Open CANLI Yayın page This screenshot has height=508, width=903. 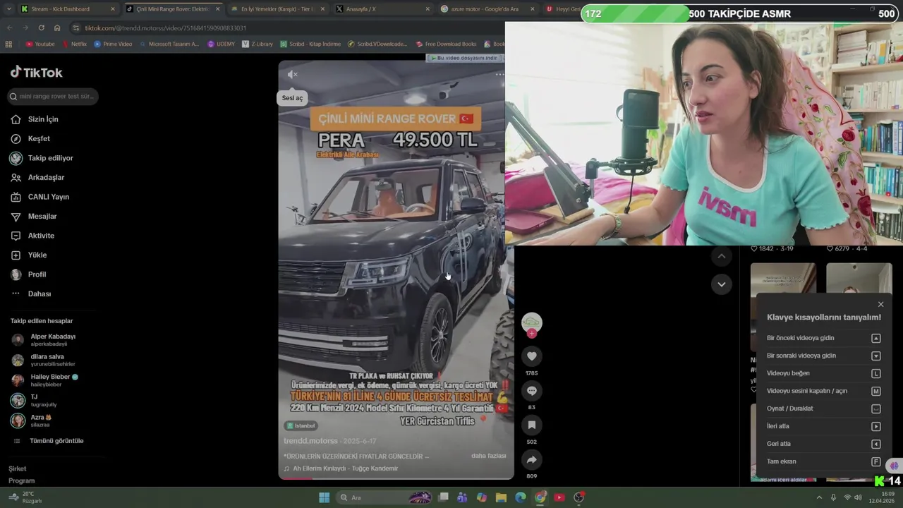pyautogui.click(x=48, y=197)
